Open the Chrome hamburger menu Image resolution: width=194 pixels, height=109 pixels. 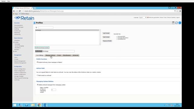180,11
